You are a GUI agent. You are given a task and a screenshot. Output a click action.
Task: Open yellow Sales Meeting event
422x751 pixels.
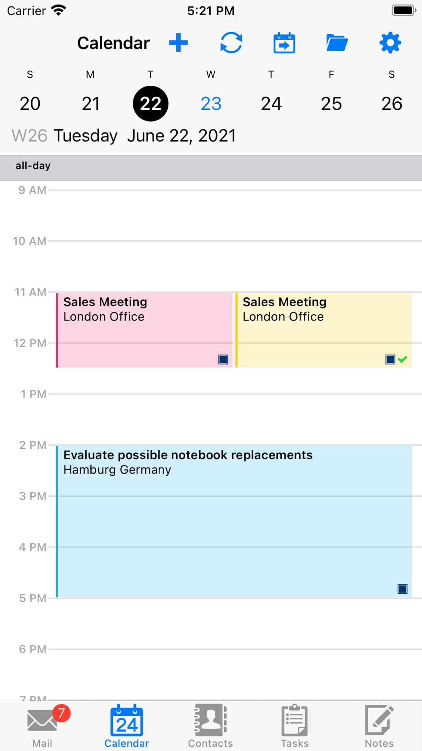coord(323,329)
